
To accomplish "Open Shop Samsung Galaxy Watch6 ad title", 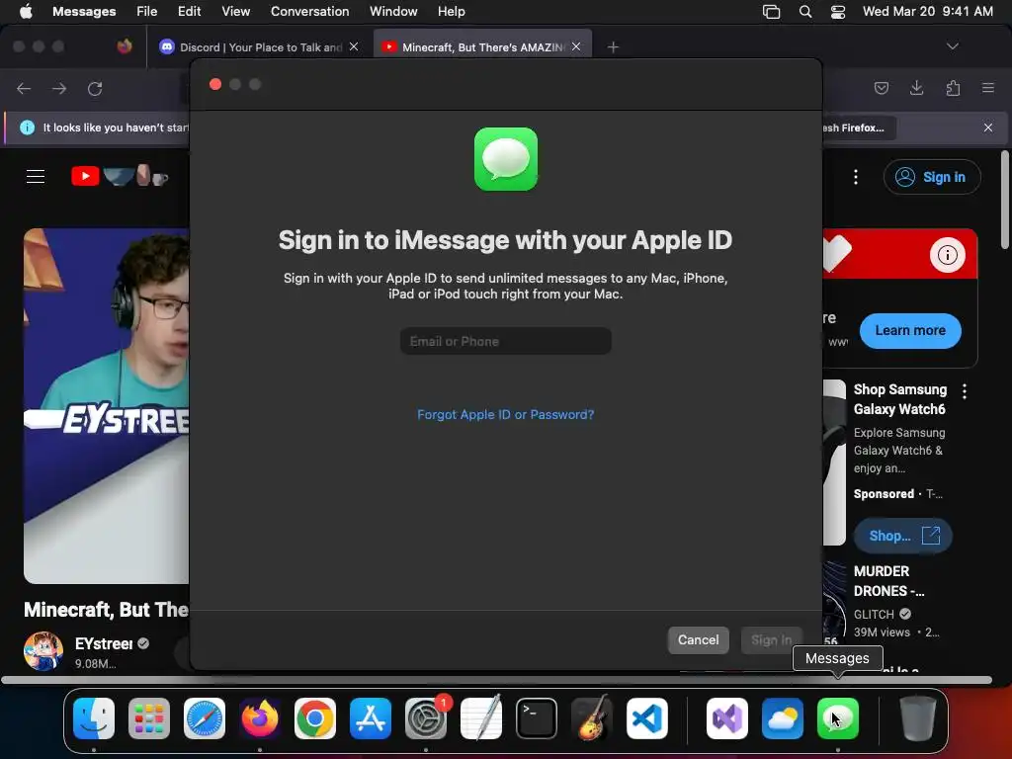I will (x=900, y=399).
